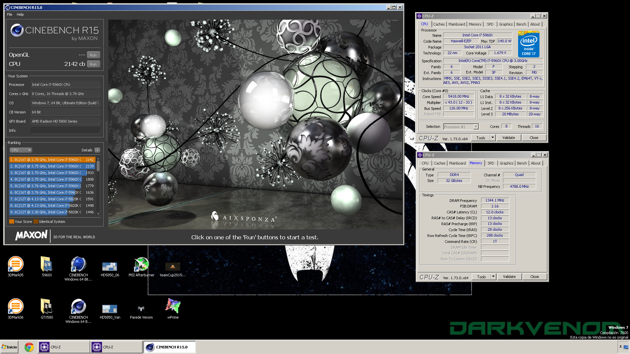Viewport: 630px width, 354px height.
Task: Open the teamCup2015 desktop icon
Action: pos(173,269)
